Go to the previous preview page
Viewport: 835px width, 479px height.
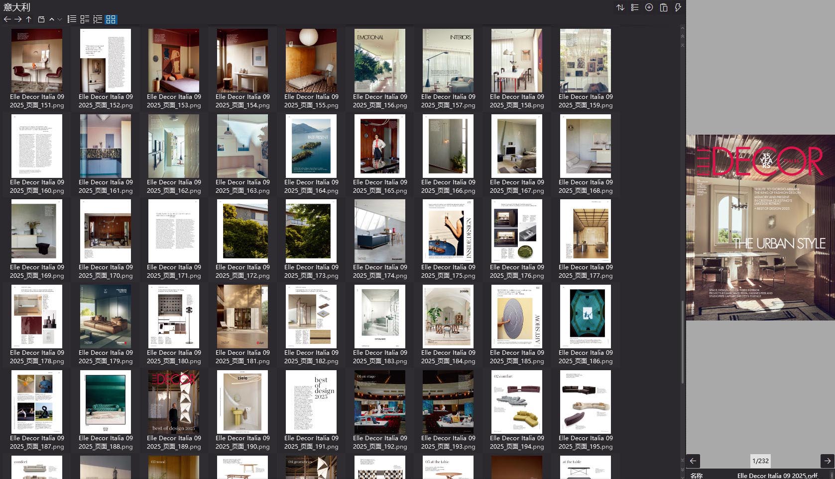pos(693,461)
